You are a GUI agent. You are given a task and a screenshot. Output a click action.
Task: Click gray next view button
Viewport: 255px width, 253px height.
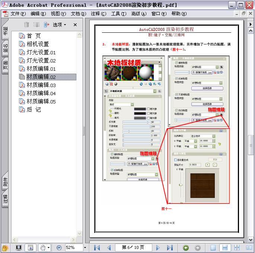tap(198, 248)
